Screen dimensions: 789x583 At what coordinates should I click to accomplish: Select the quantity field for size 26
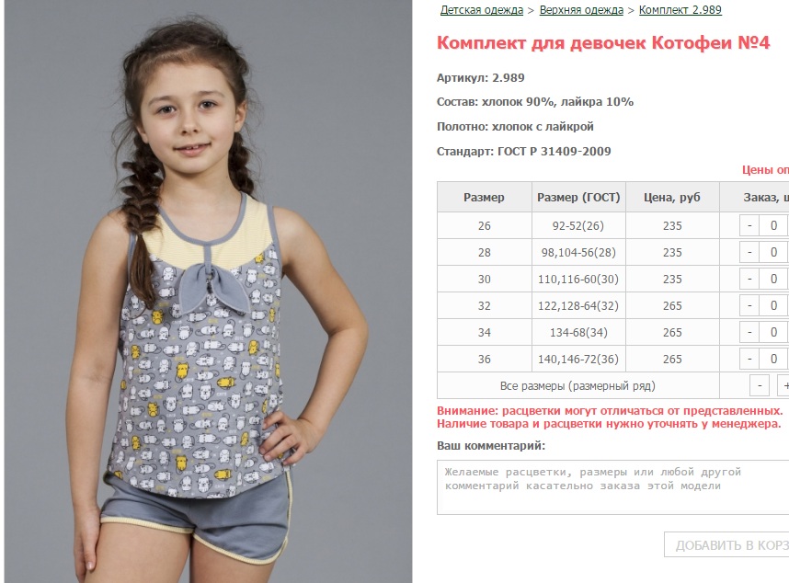(x=774, y=225)
